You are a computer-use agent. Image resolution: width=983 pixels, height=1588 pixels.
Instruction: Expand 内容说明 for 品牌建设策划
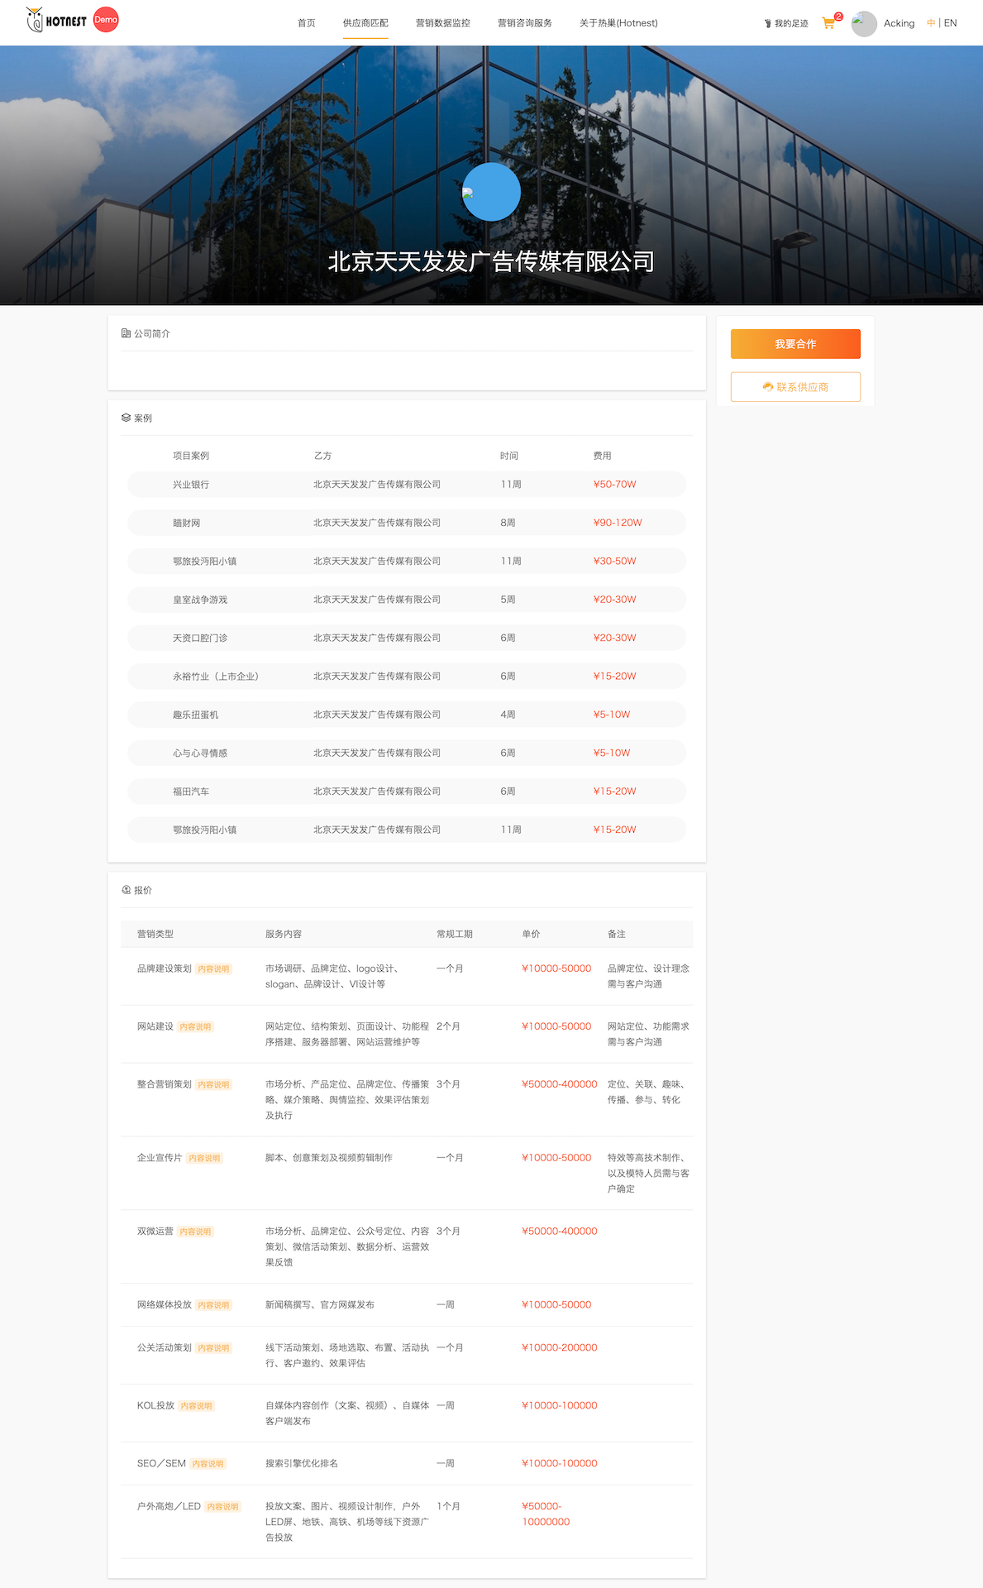pos(214,969)
